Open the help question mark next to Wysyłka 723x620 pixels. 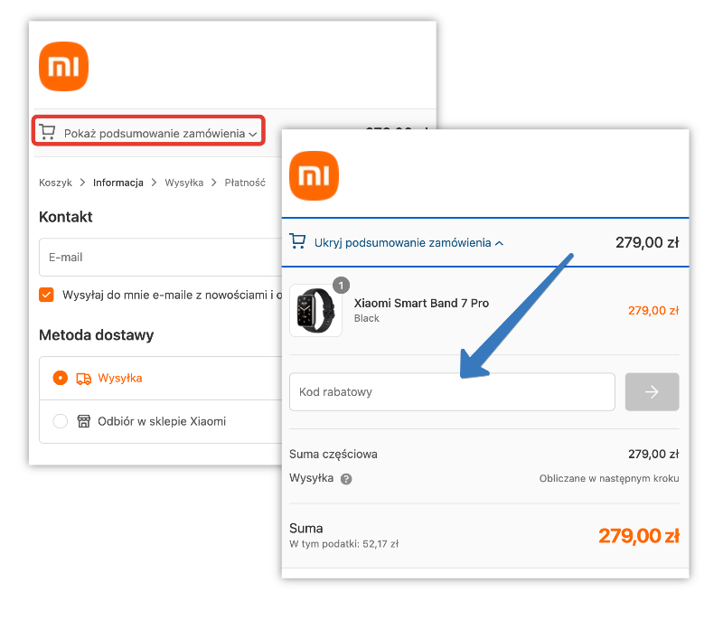(346, 479)
